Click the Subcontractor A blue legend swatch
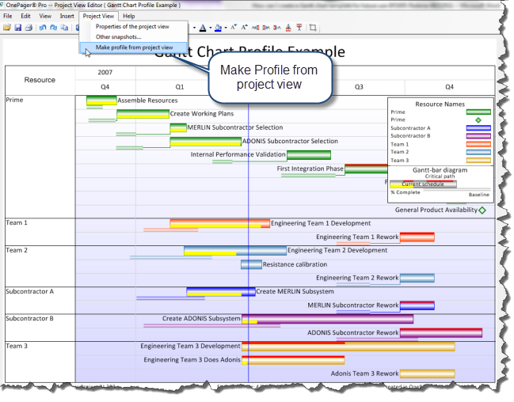The width and height of the screenshot is (514, 402). click(478, 128)
